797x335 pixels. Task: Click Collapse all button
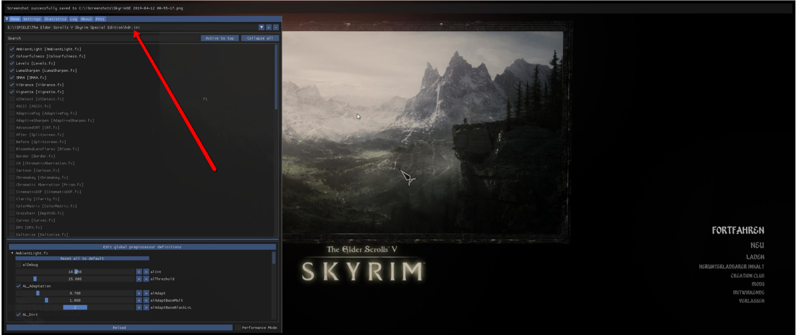(x=260, y=38)
